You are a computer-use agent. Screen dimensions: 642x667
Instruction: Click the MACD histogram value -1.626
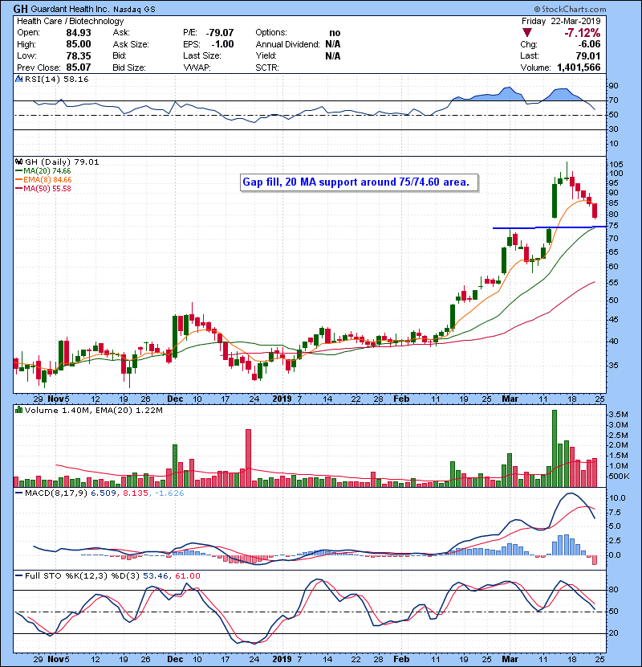click(169, 493)
